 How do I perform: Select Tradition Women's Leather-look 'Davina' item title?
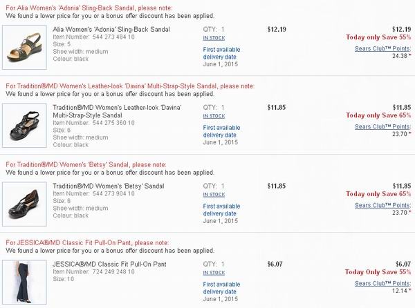pyautogui.click(x=117, y=111)
